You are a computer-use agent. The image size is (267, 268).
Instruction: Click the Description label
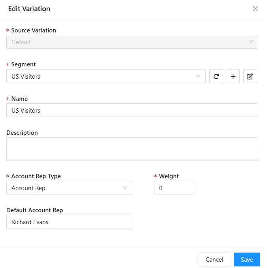tap(22, 133)
